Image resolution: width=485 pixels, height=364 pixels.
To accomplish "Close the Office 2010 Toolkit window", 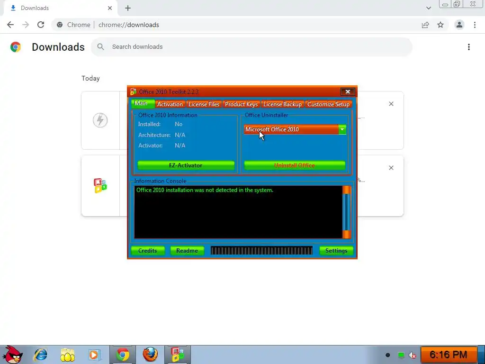I will [348, 91].
